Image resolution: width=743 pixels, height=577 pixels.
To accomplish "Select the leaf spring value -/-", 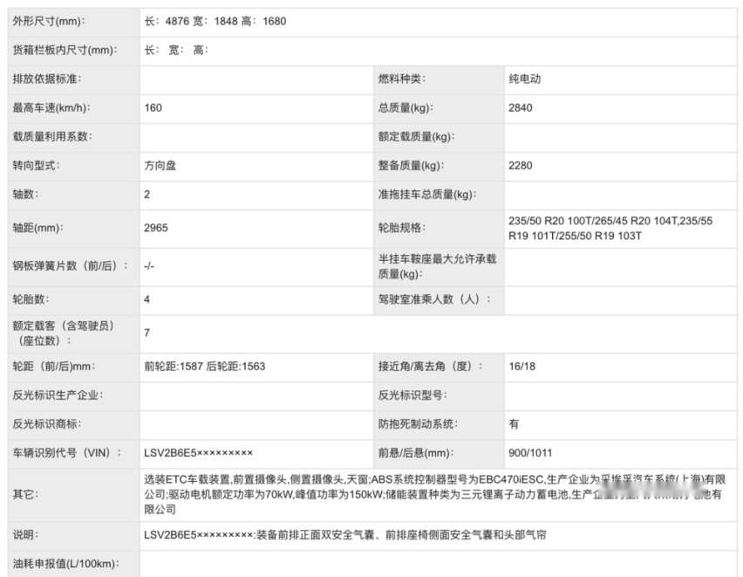I will click(x=149, y=265).
